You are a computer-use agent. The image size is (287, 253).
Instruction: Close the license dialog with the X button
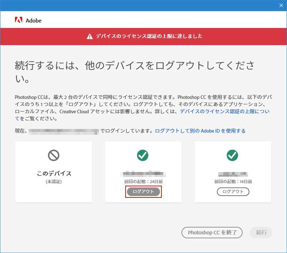pos(281,5)
